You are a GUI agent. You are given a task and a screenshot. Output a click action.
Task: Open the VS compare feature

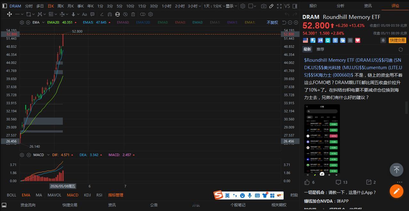click(x=287, y=6)
